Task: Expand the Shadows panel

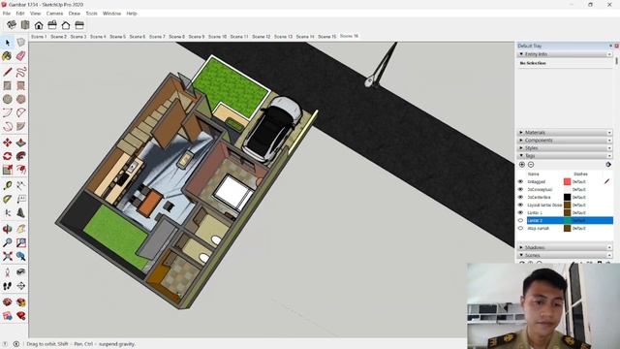Action: [x=521, y=247]
